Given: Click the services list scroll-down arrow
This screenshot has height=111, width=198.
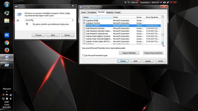Looking at the screenshot, I should [x=162, y=43].
